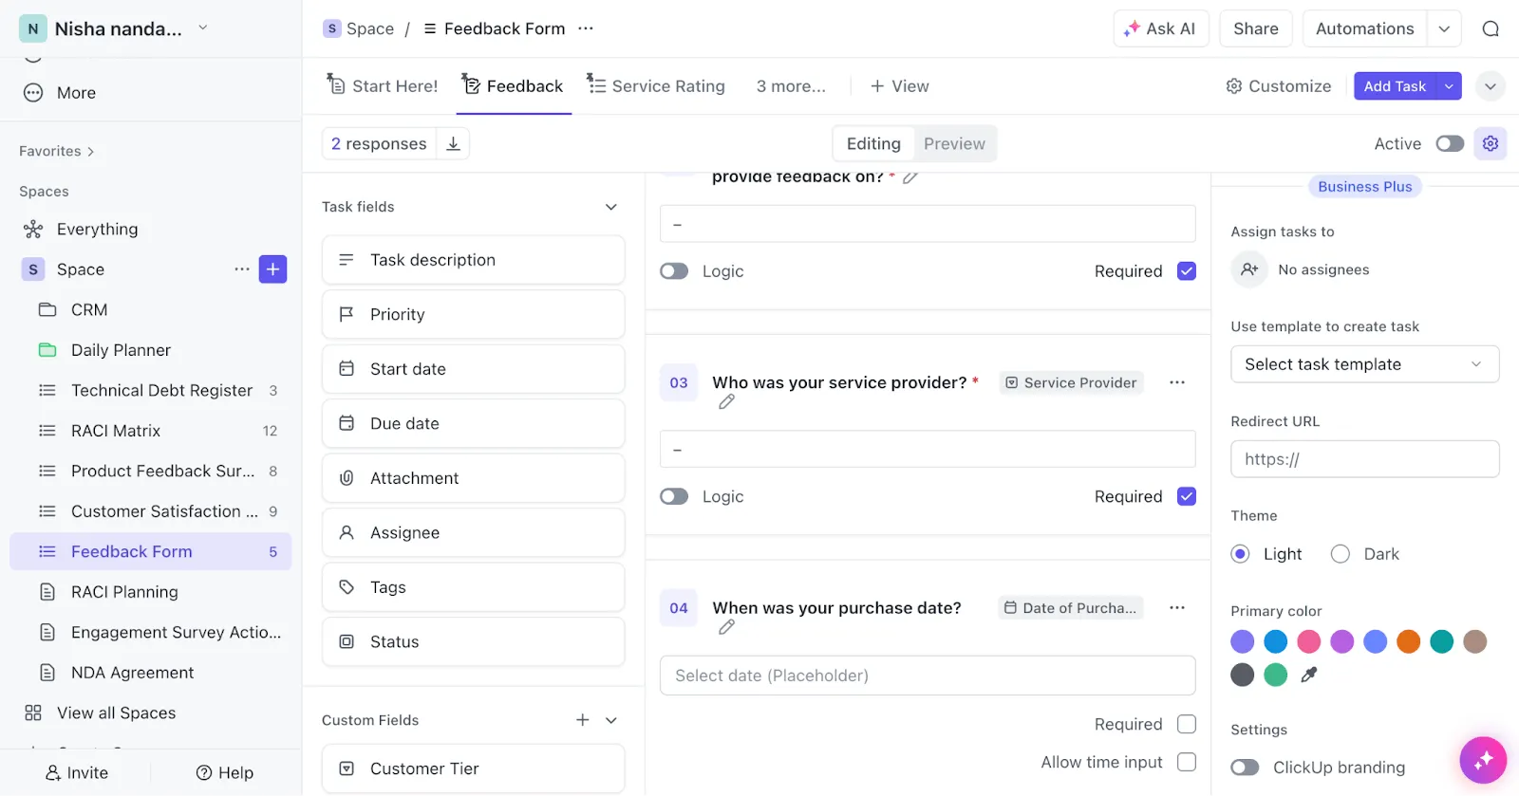Edit question 04 title pencil icon
This screenshot has width=1519, height=796.
click(x=726, y=627)
